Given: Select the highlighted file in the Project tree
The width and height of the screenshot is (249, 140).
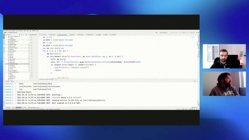Looking at the screenshot, I should (x=17, y=64).
